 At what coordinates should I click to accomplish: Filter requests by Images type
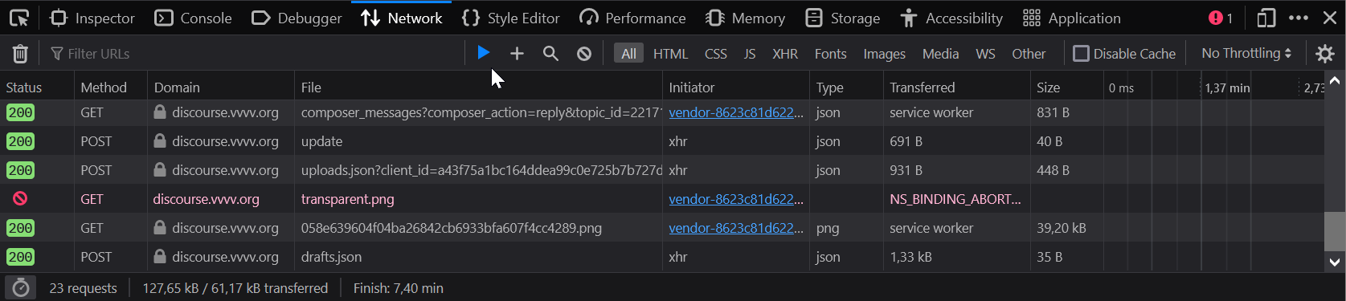click(884, 53)
